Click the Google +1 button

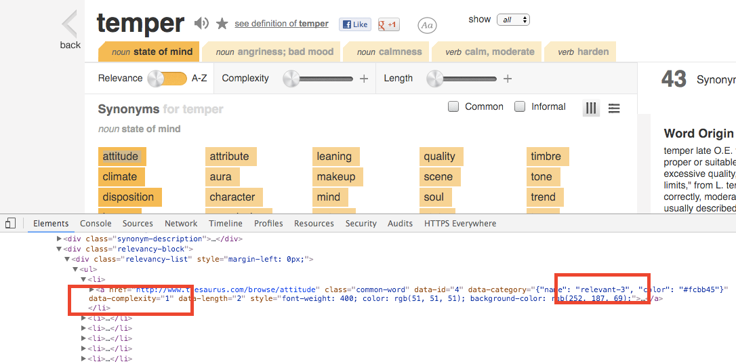click(388, 24)
